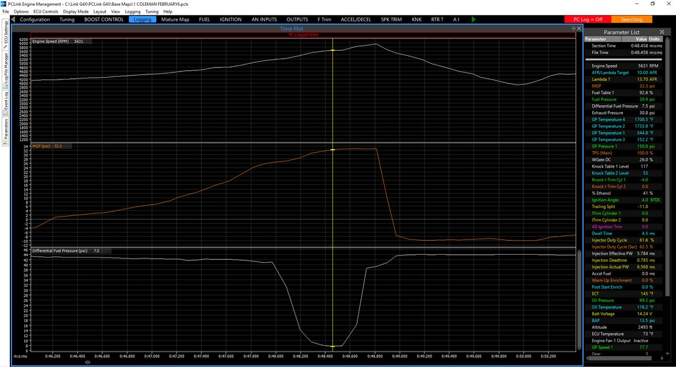Viewport: 676px width, 367px height.
Task: Switch to the IGNITION page tab
Action: click(231, 20)
